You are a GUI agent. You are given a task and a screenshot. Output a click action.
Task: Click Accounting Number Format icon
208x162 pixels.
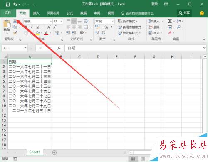coord(97,27)
